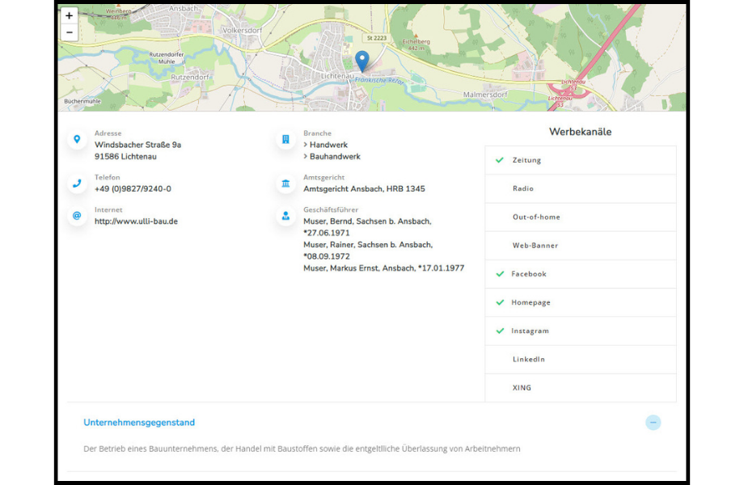Click the Werbekanäle heading
744x485 pixels.
click(581, 132)
